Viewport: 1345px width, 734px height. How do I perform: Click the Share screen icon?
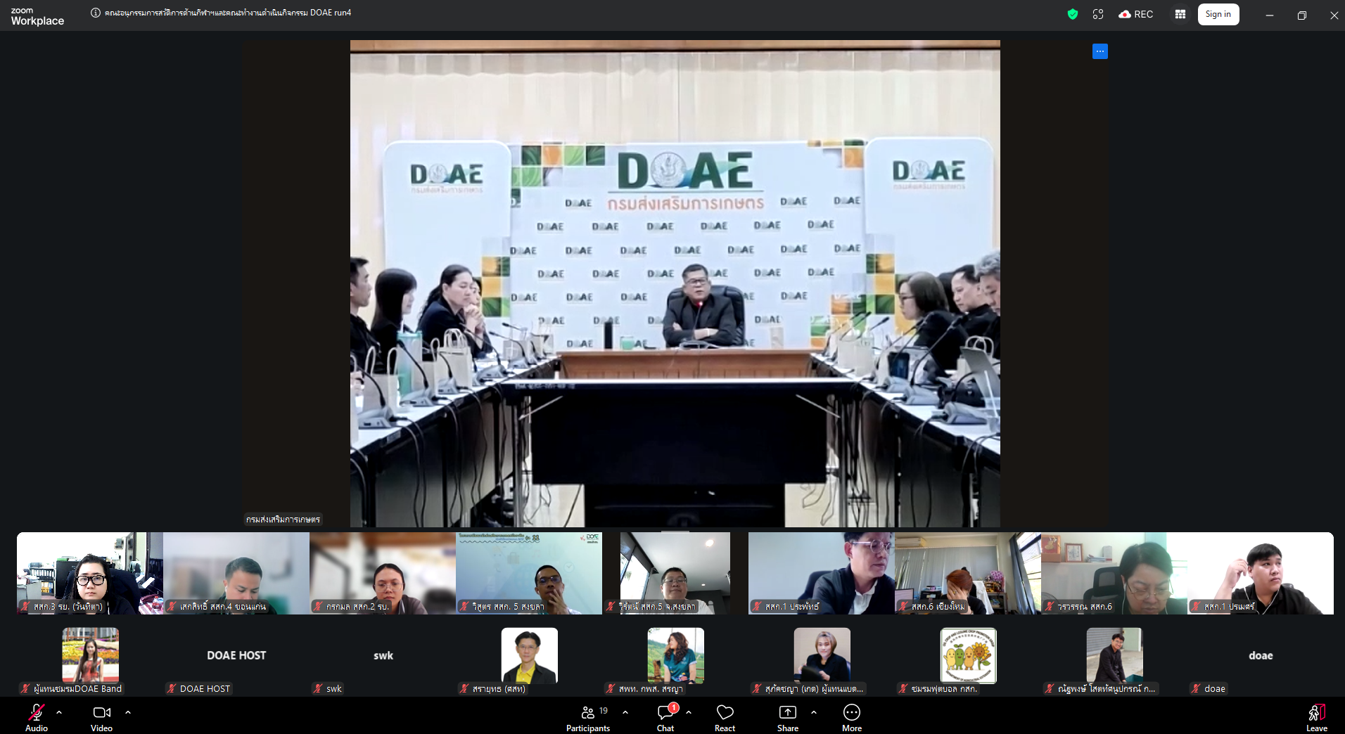point(787,717)
